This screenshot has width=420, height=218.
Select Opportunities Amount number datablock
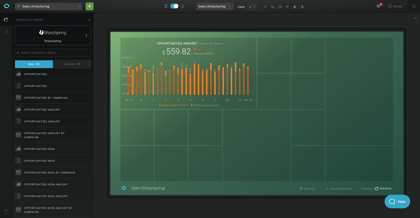point(53,121)
